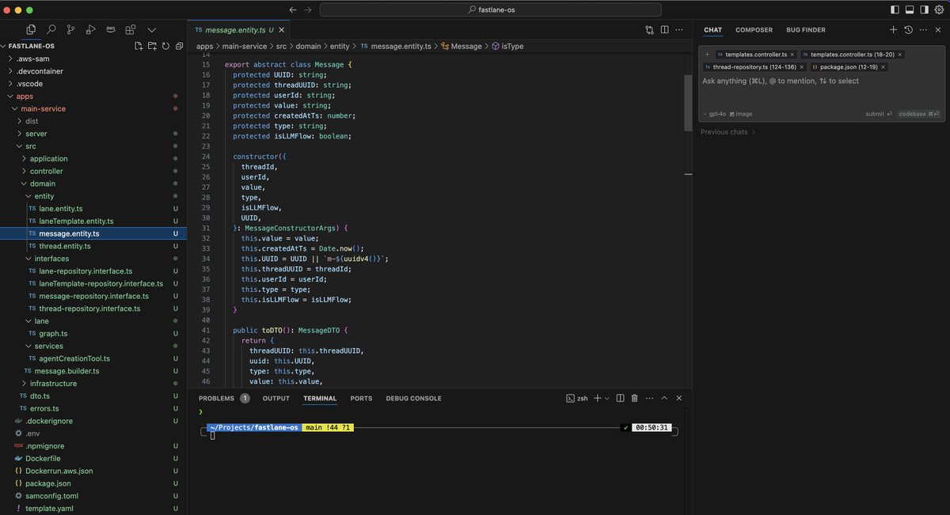This screenshot has height=515, width=950.
Task: Select the zsh terminal shell label
Action: pyautogui.click(x=576, y=399)
